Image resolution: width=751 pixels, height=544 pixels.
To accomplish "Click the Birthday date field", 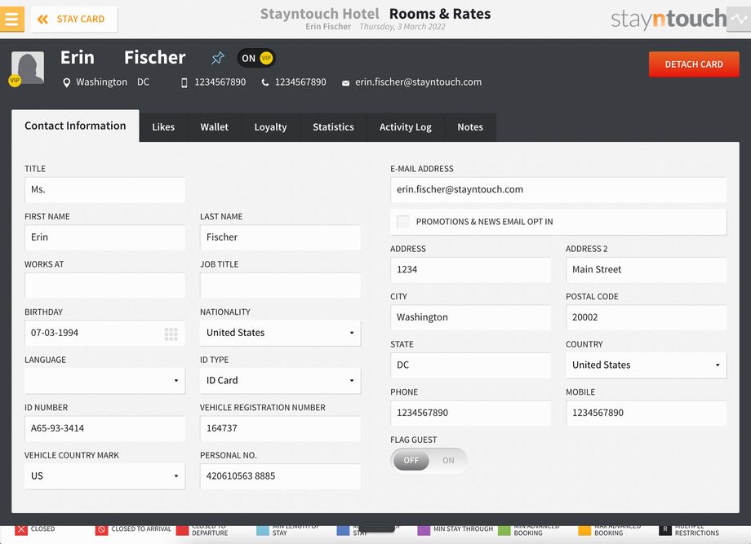I will [104, 333].
